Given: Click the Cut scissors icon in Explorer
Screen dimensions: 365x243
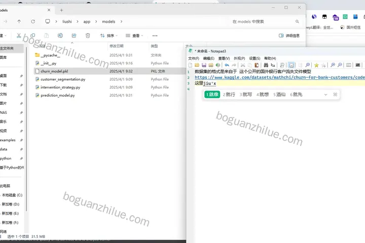Looking at the screenshot, I should pos(19,35).
